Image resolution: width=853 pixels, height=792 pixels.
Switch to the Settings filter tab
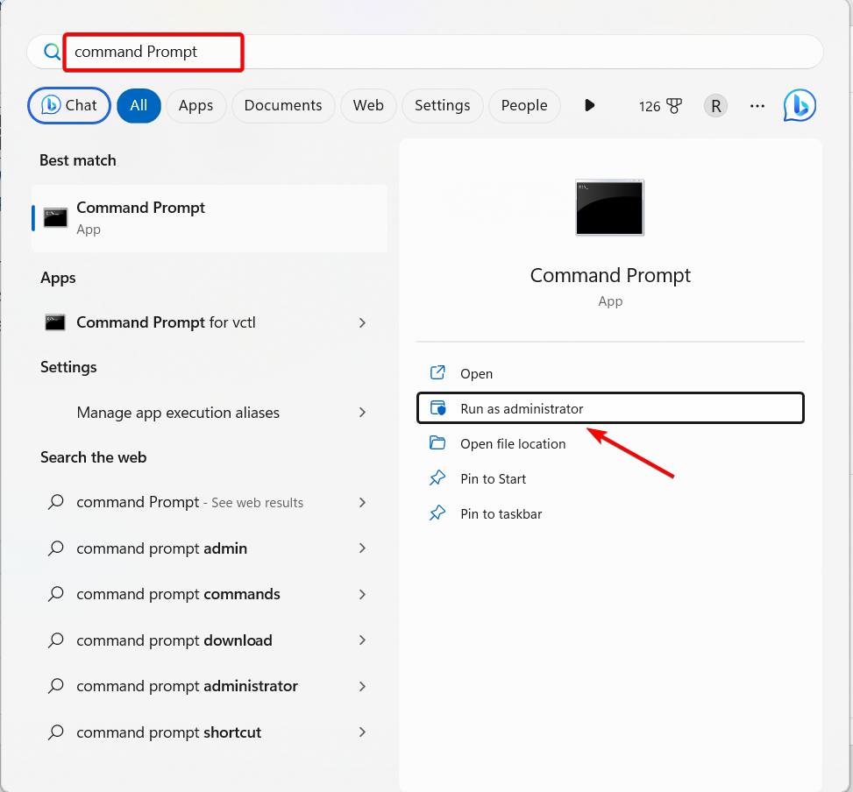[442, 105]
